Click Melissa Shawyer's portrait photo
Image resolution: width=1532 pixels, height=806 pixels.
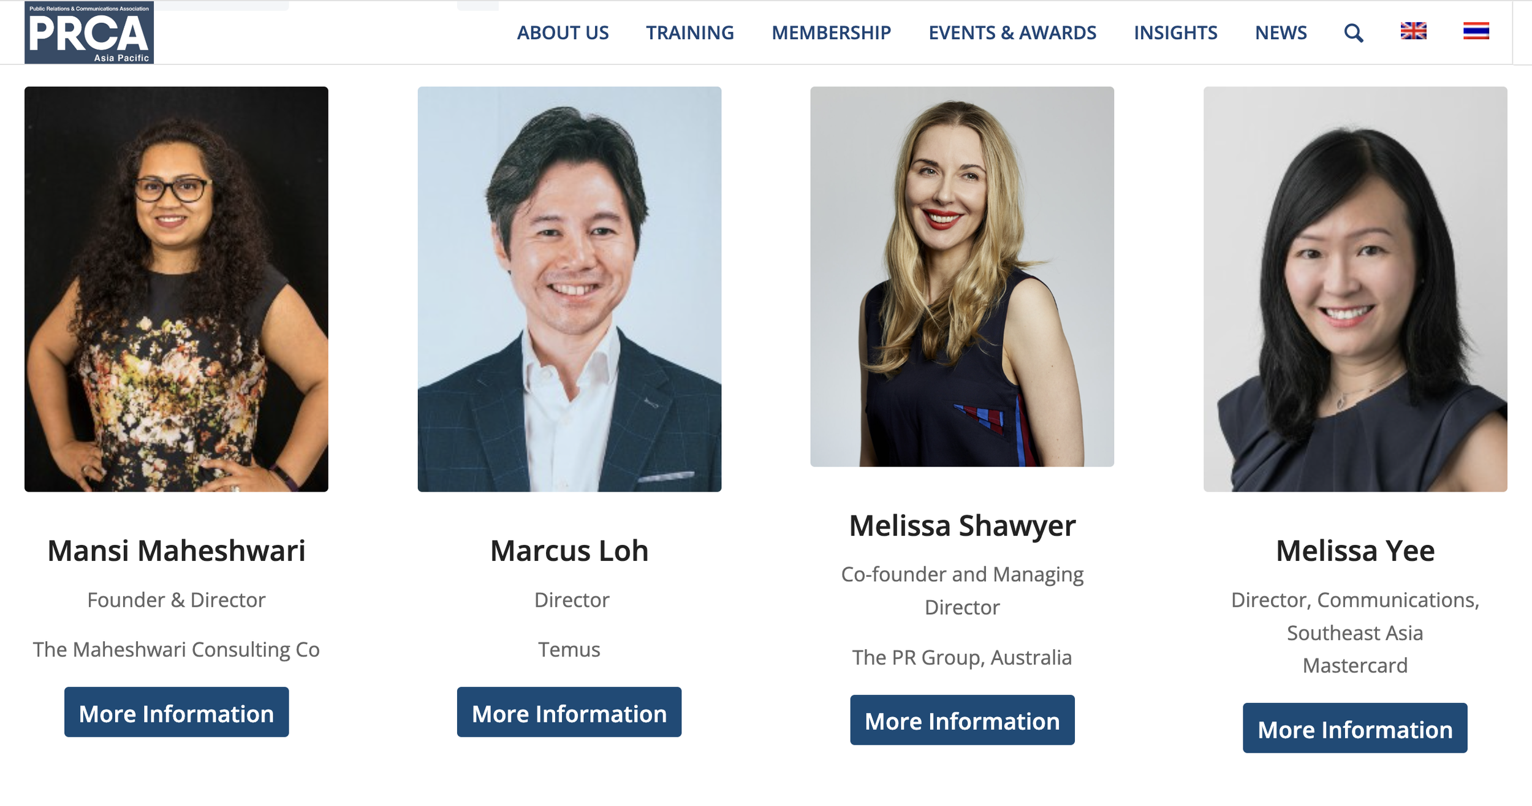962,276
